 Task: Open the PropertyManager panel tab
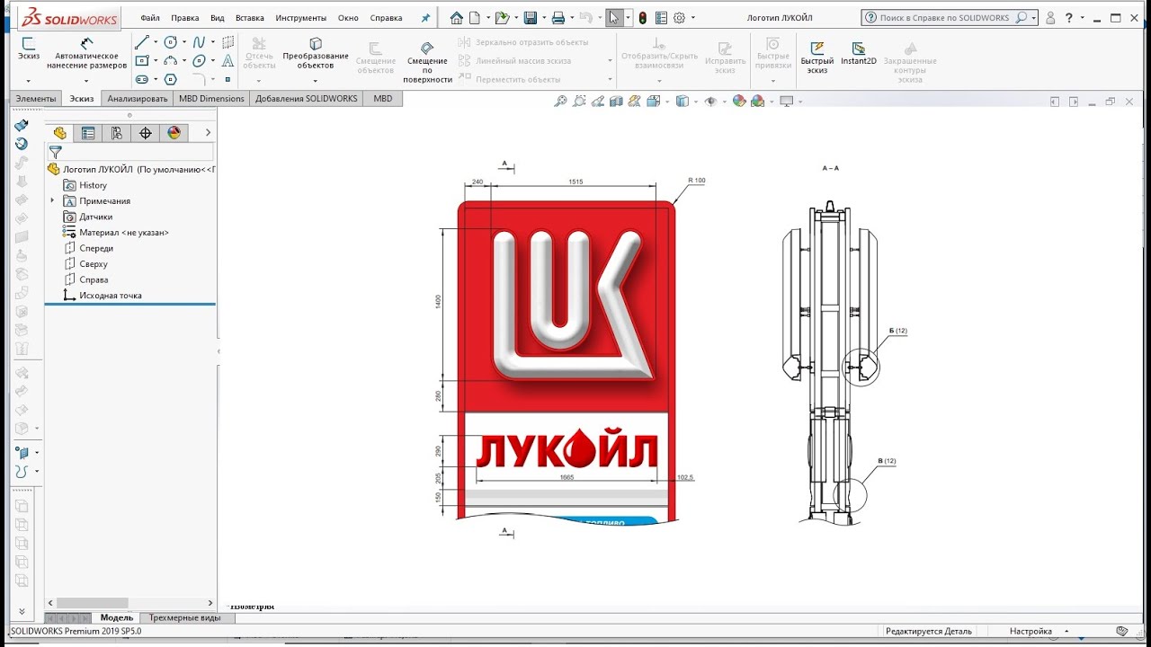point(88,133)
